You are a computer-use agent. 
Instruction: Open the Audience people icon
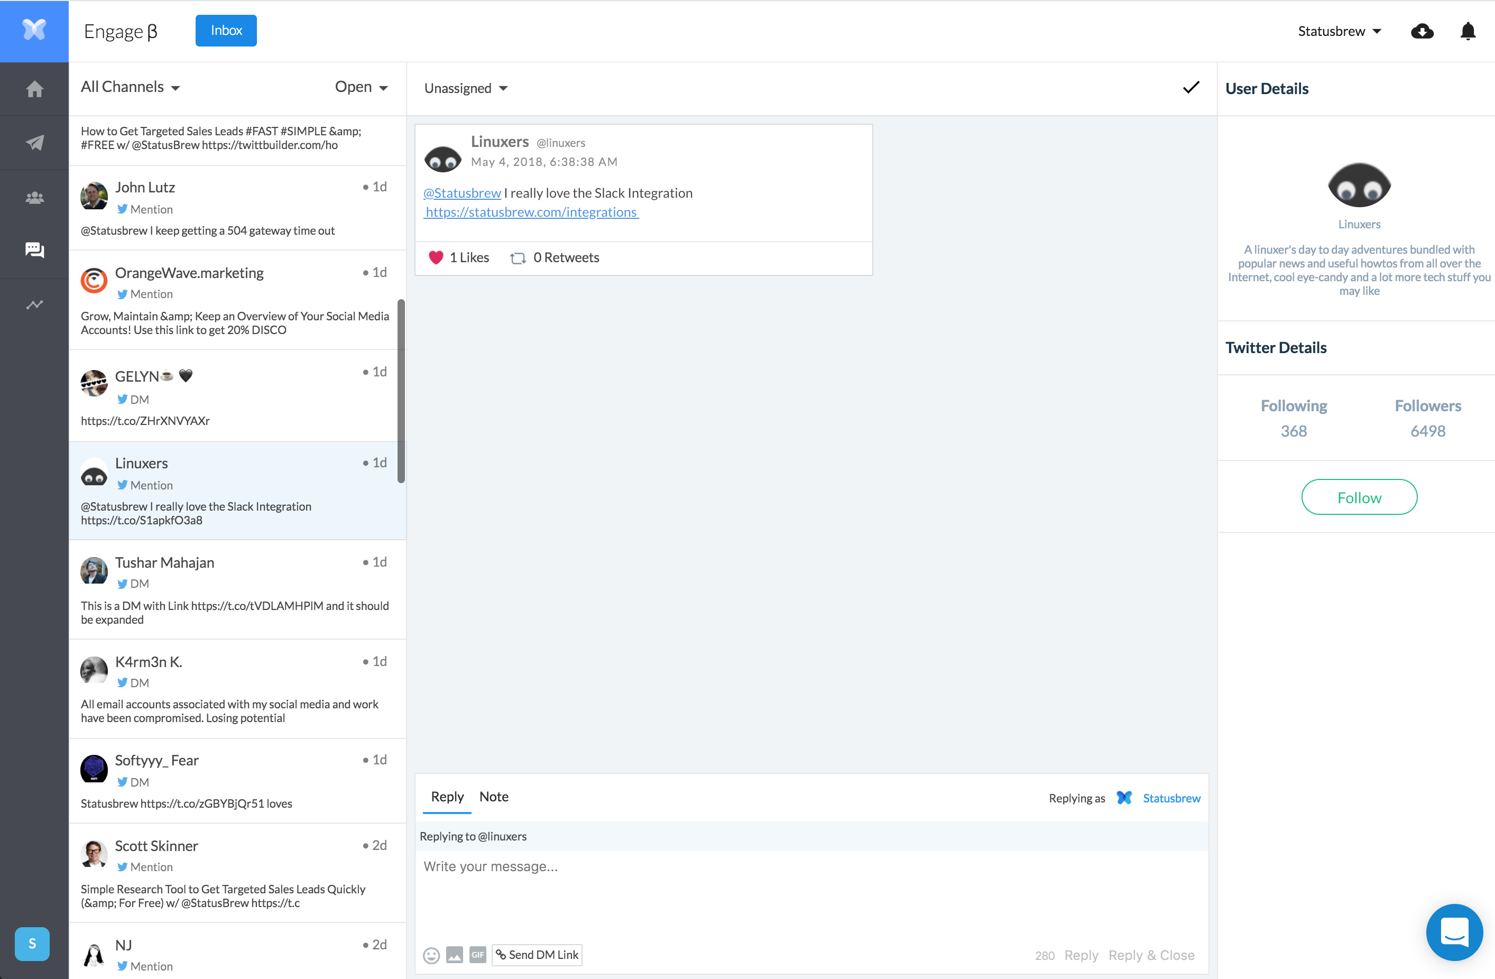pyautogui.click(x=34, y=198)
